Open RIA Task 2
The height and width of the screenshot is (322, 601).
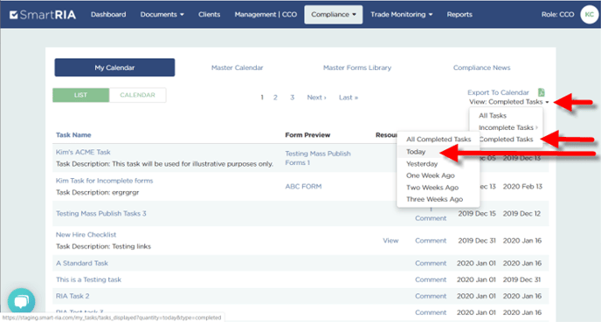[73, 297]
